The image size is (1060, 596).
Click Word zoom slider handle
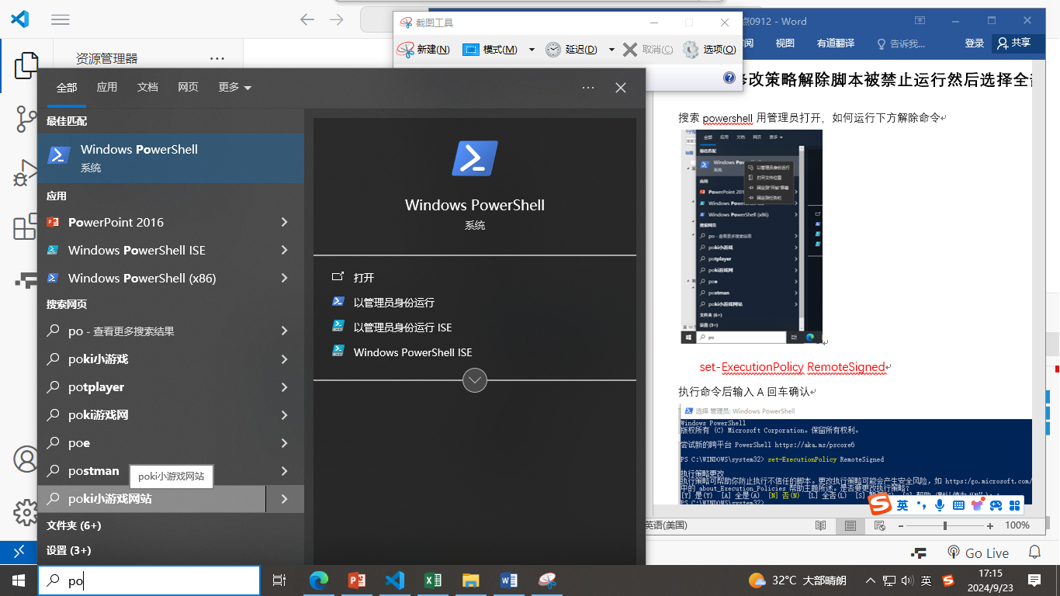click(944, 525)
